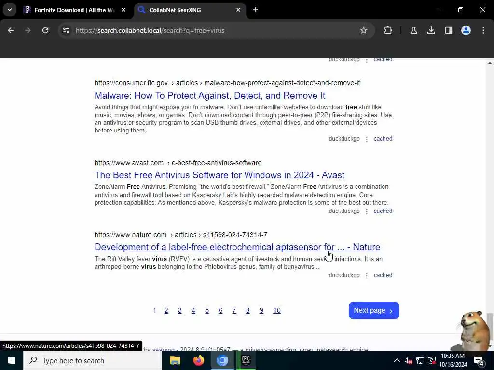This screenshot has width=494, height=370.
Task: Open a new tab with plus icon
Action: click(x=256, y=10)
